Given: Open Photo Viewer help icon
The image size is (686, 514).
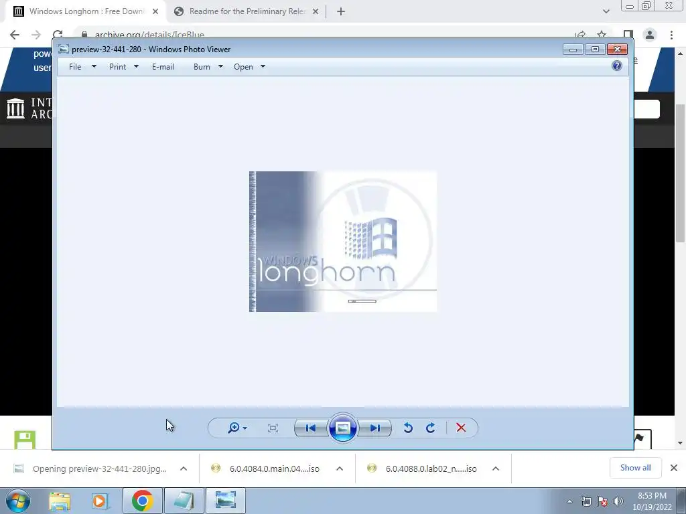Looking at the screenshot, I should pyautogui.click(x=617, y=66).
